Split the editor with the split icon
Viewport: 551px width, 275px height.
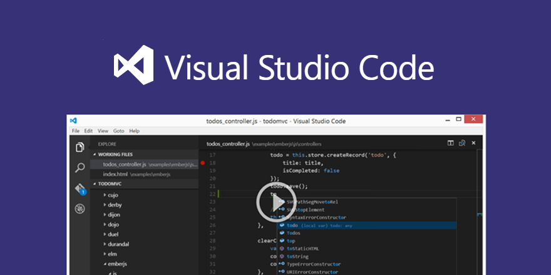pyautogui.click(x=450, y=142)
